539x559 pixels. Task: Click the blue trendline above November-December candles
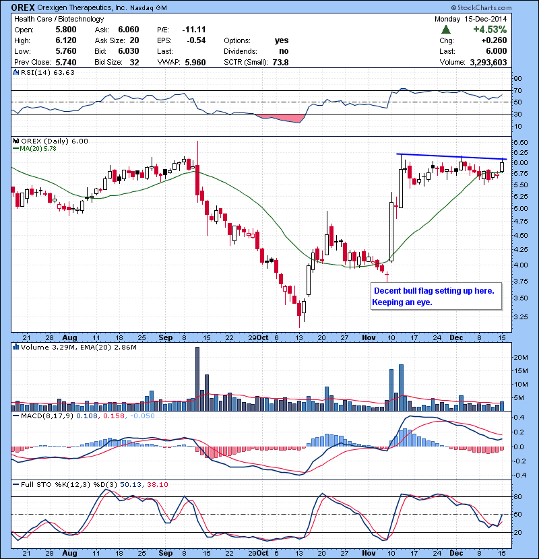click(451, 156)
